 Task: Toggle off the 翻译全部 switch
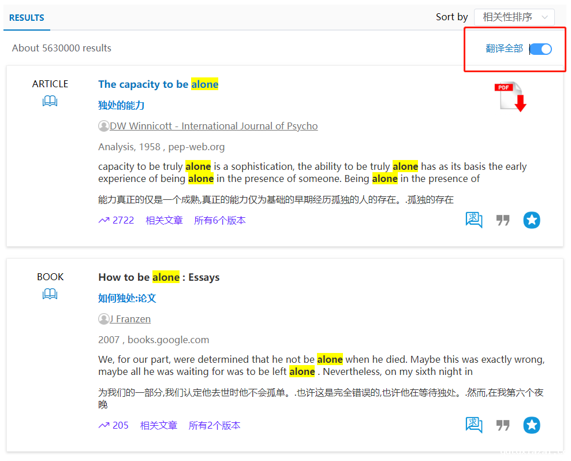(x=541, y=49)
